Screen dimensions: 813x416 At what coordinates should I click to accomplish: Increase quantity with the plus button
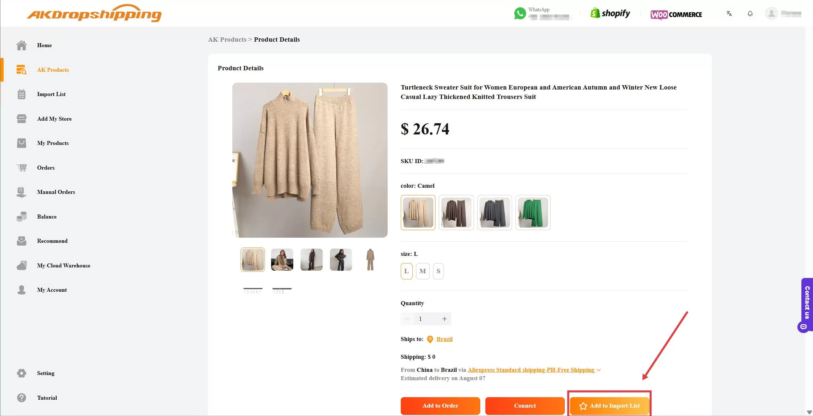[444, 319]
